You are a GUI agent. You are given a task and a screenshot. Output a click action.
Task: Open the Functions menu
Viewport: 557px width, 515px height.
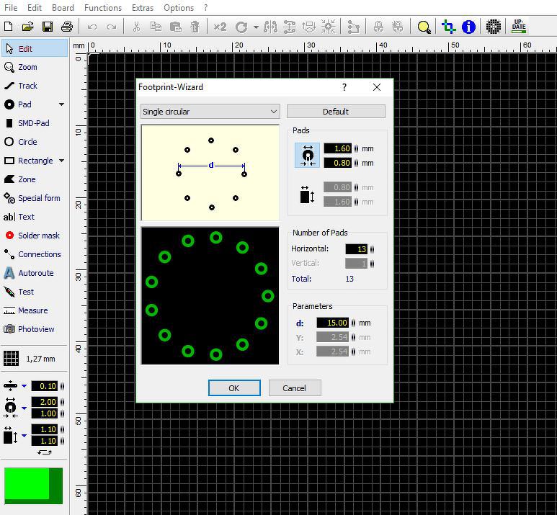point(103,7)
